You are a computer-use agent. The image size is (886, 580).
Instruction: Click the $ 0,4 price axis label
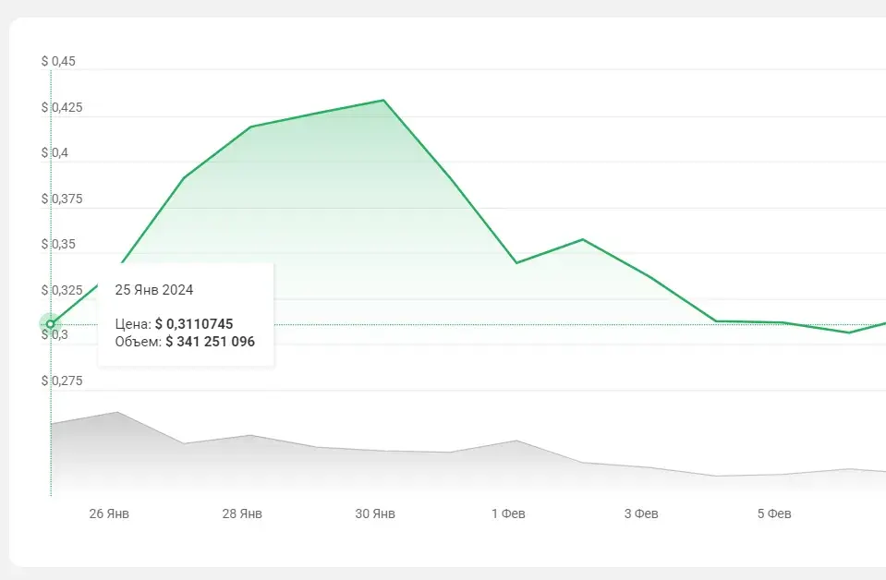click(55, 153)
